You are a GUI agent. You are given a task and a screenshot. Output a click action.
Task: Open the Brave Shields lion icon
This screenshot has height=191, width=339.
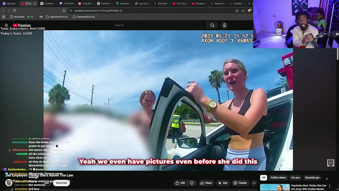(249, 11)
